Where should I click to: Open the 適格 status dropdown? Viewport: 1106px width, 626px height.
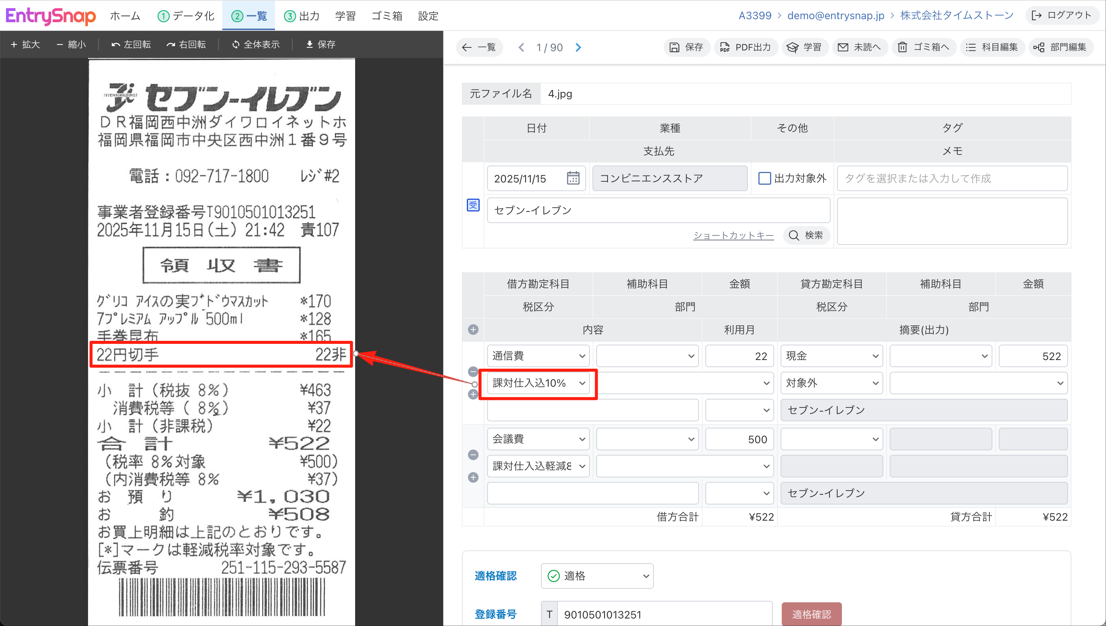(597, 576)
